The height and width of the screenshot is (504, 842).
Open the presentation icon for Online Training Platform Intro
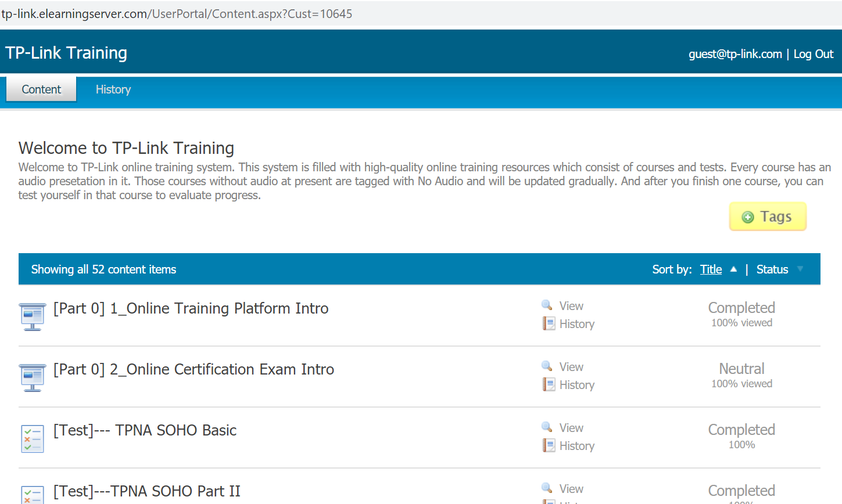pyautogui.click(x=33, y=316)
